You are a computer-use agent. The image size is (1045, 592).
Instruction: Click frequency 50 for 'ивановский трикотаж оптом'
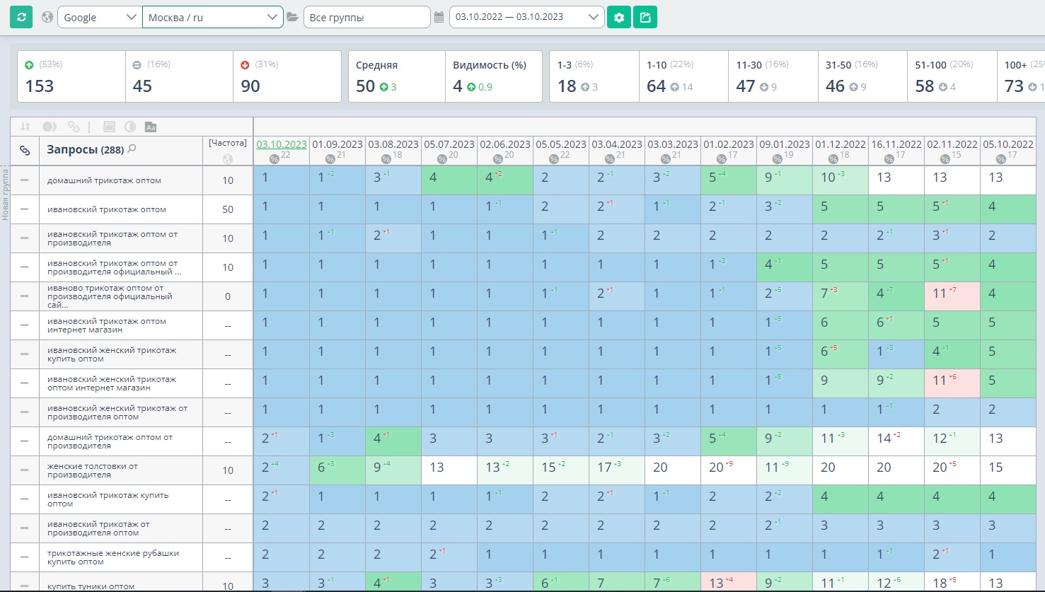(x=228, y=209)
